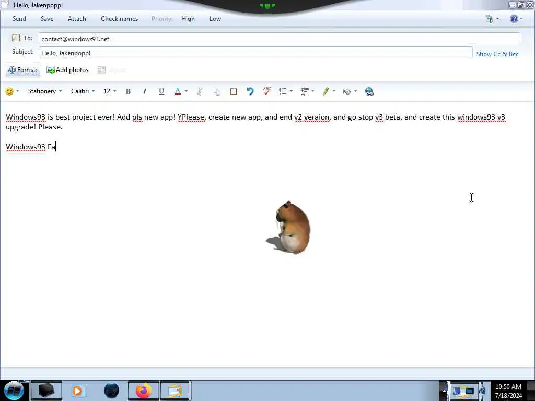Open the highlight color dropdown arrow
This screenshot has height=401, width=535.
[334, 91]
